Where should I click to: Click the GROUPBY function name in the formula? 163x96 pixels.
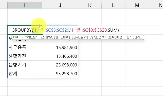pyautogui.click(x=22, y=30)
